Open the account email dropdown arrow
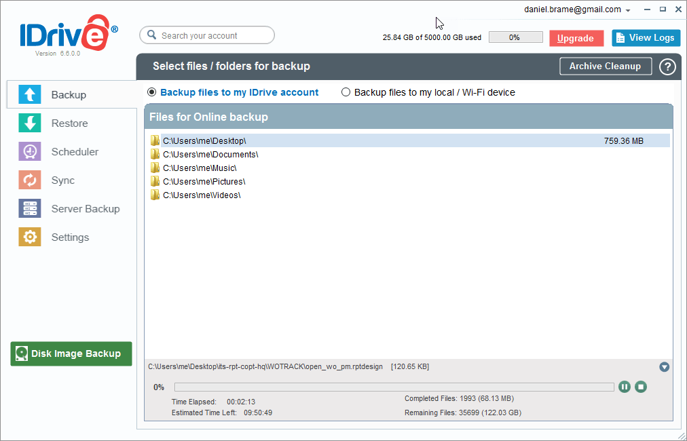Image resolution: width=687 pixels, height=441 pixels. click(x=628, y=10)
